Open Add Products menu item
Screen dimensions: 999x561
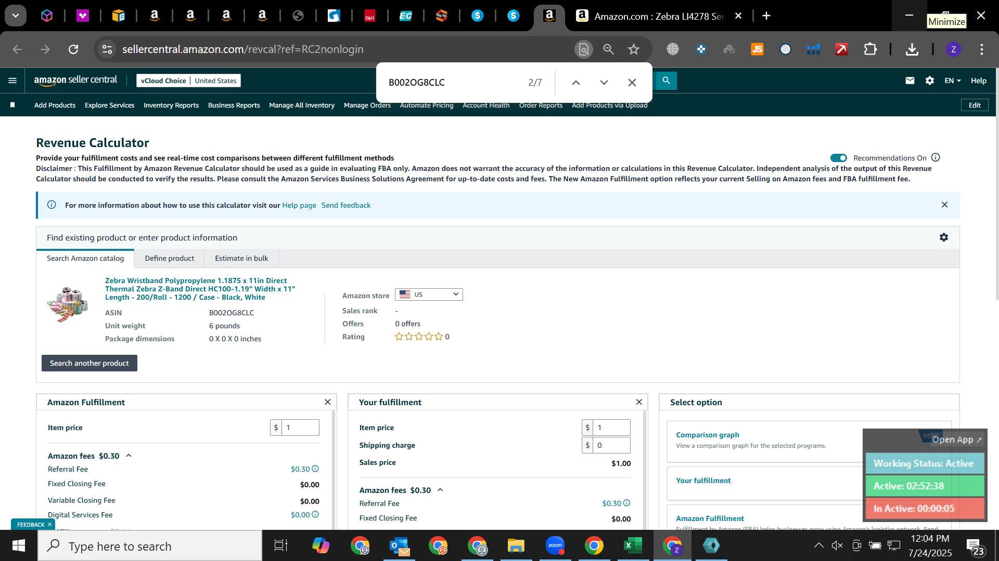tap(55, 105)
